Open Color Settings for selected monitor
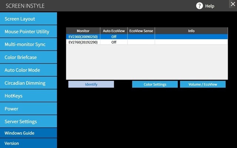The width and height of the screenshot is (237, 148). click(x=155, y=84)
